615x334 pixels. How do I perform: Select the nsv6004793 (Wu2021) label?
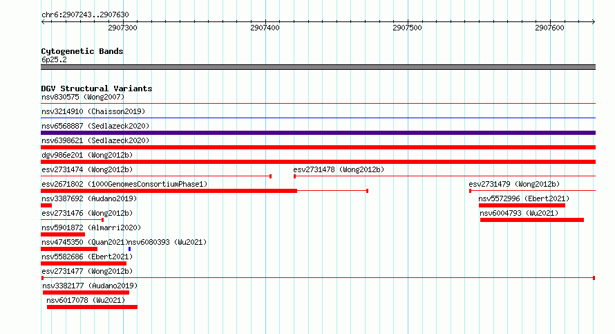(519, 213)
